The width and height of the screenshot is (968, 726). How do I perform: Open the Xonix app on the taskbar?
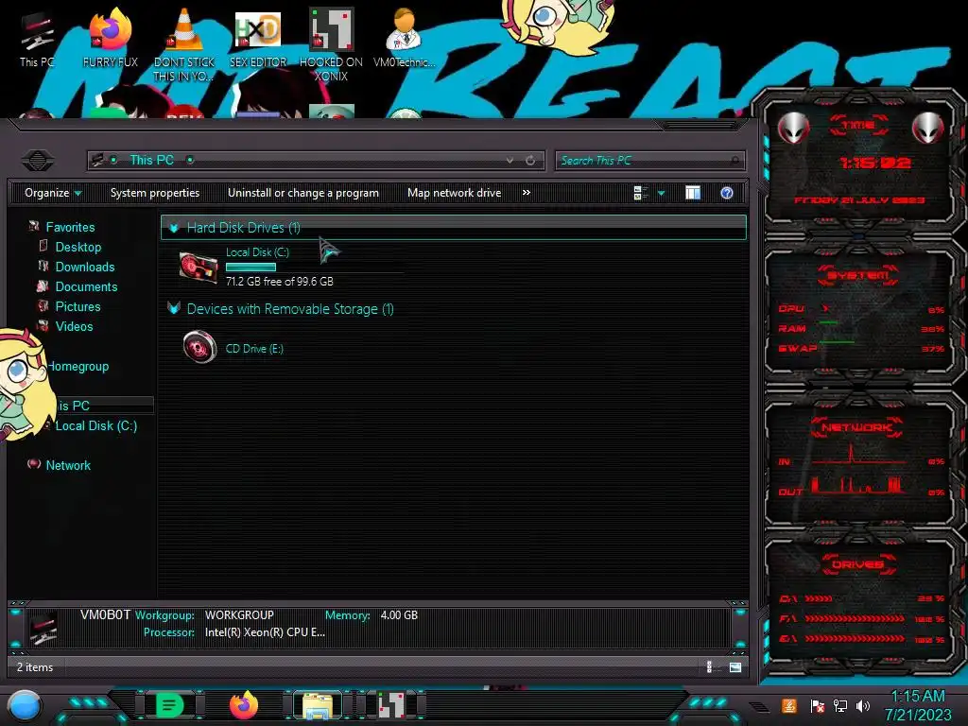[390, 705]
